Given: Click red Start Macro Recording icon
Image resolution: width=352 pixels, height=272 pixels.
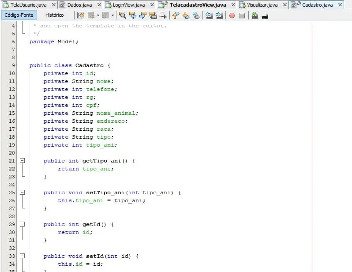Looking at the screenshot, I should coord(232,15).
